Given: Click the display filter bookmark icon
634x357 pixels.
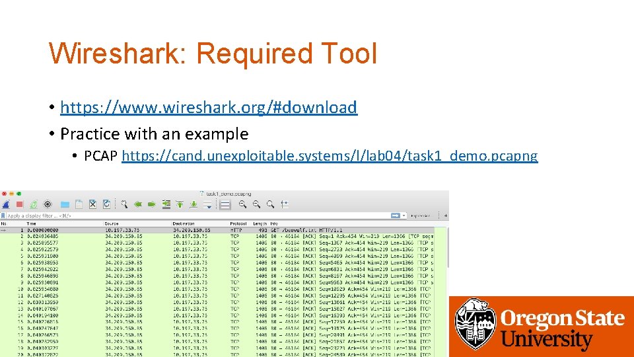Looking at the screenshot, I should click(3, 216).
